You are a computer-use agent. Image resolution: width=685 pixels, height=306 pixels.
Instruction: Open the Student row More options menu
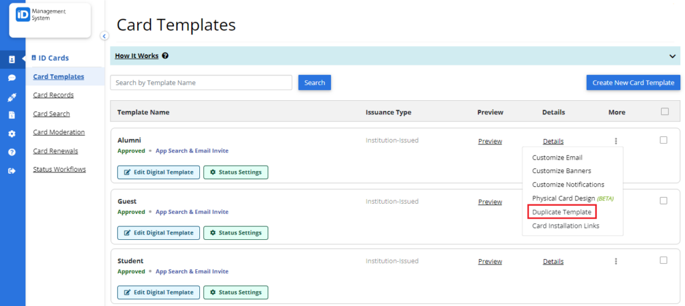[616, 261]
